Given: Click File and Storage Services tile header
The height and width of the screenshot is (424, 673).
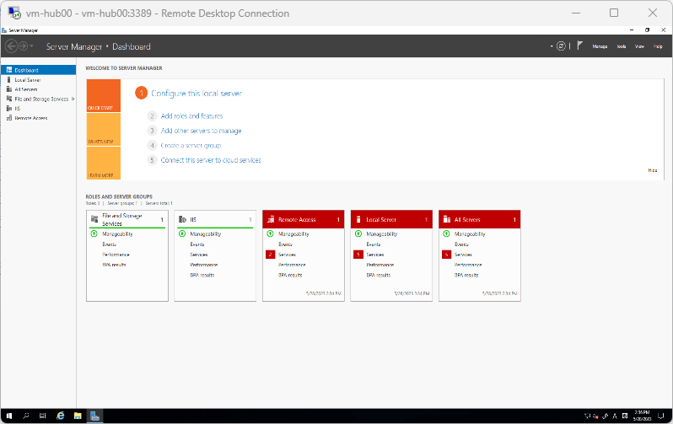Looking at the screenshot, I should (x=127, y=219).
